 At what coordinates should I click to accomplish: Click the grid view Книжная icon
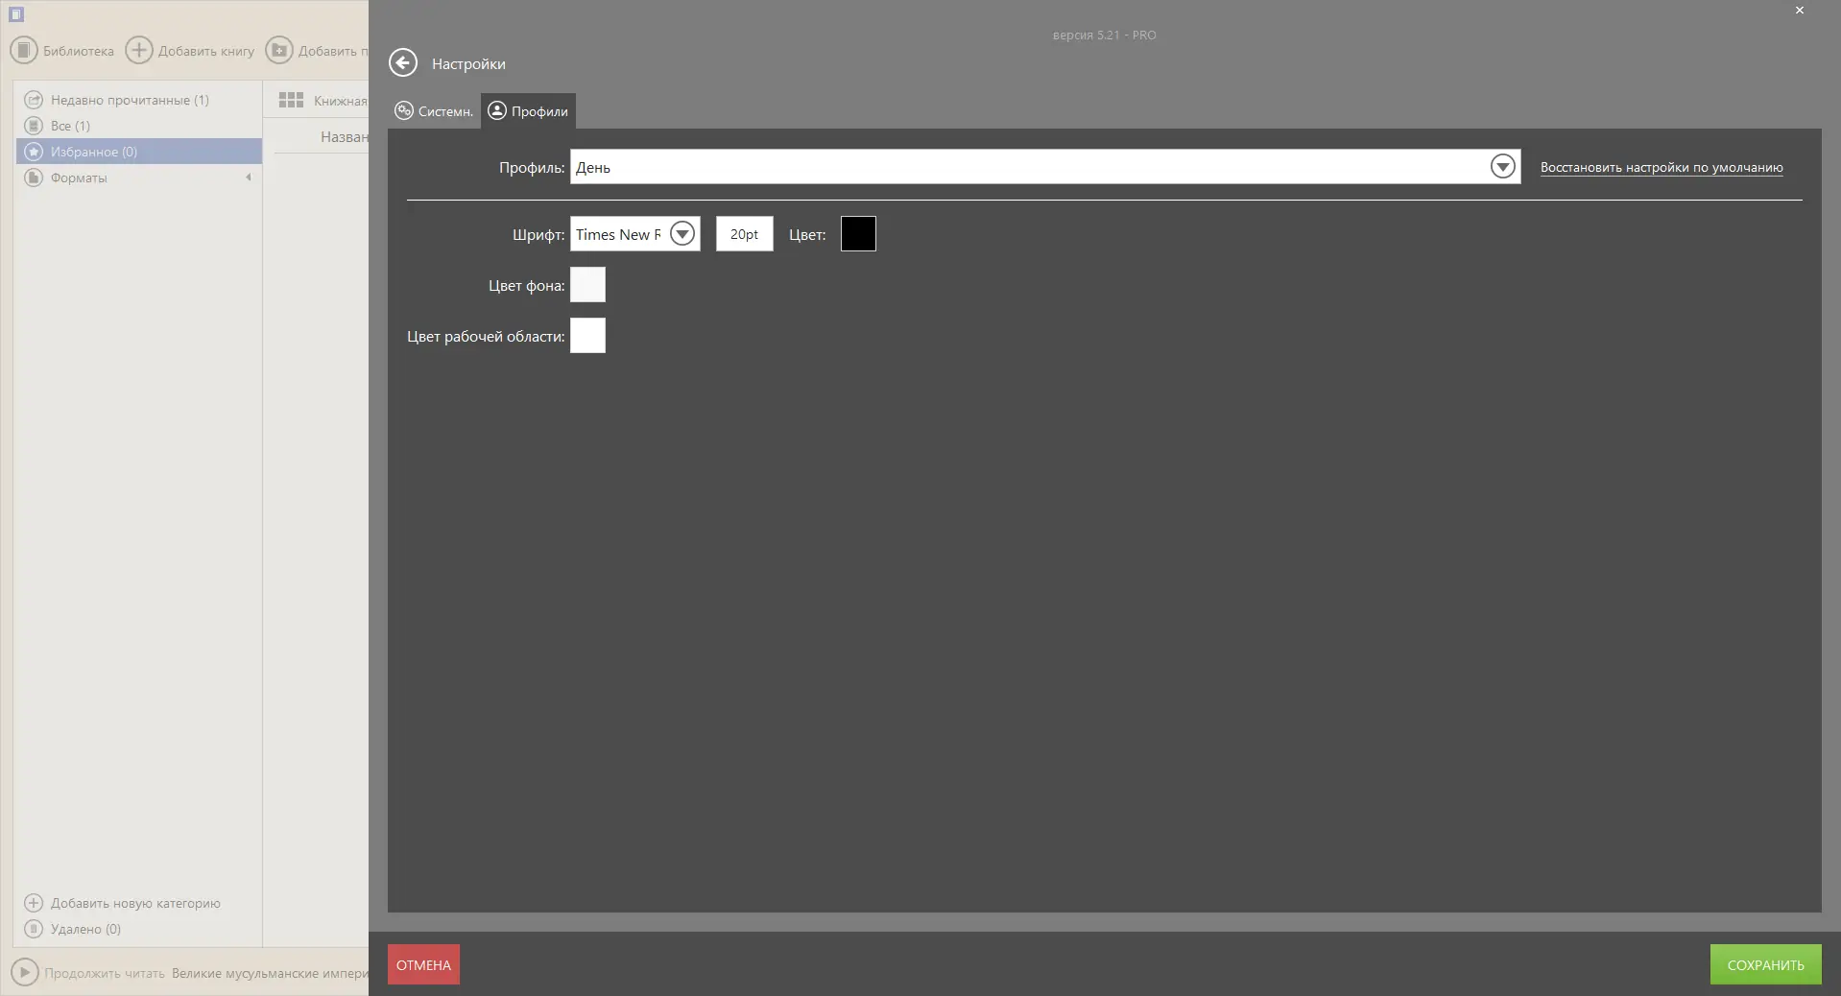pos(291,100)
